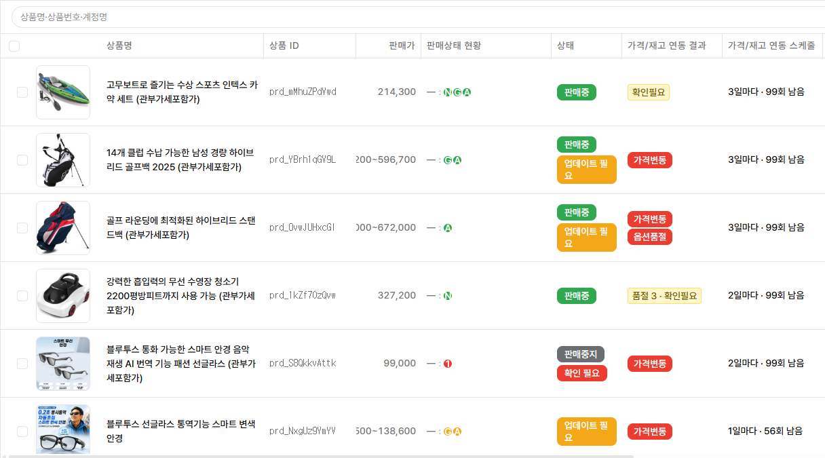Click 가격변동 badge in prd_S8QkkvAttk row

pyautogui.click(x=650, y=364)
